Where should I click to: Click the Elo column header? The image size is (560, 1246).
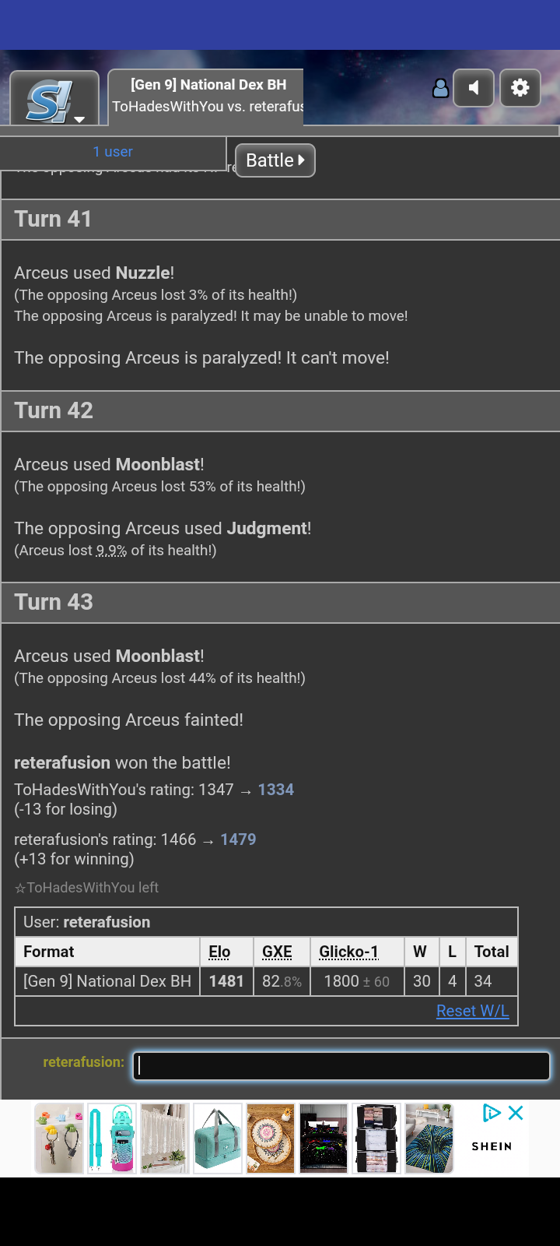click(219, 952)
